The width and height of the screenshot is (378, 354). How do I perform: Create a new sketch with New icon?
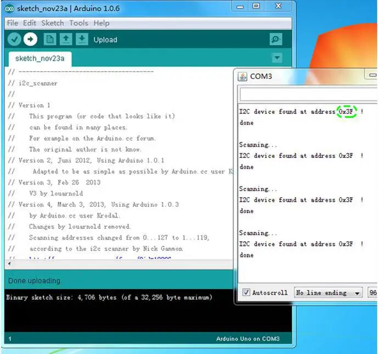(x=50, y=39)
